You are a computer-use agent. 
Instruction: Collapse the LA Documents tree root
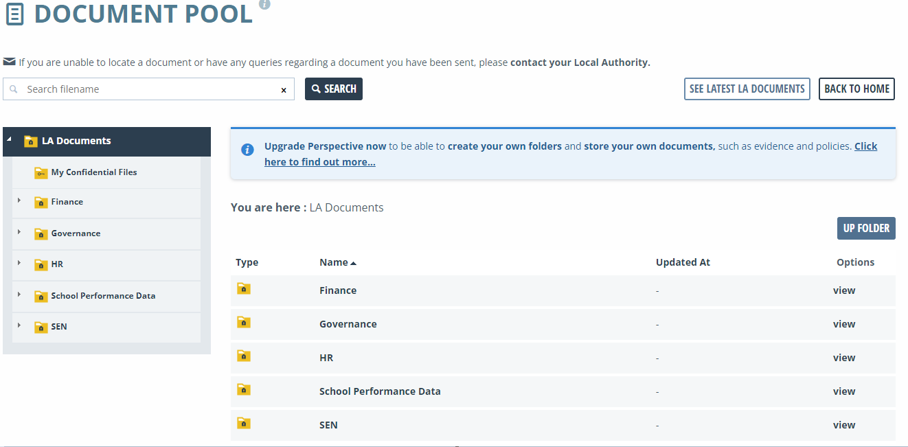pos(10,139)
